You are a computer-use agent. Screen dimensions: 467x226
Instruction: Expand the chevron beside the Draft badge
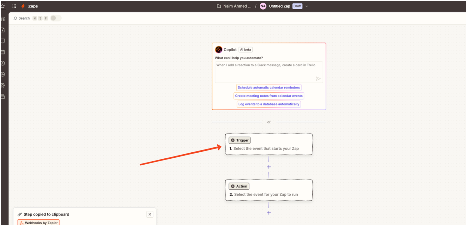306,6
